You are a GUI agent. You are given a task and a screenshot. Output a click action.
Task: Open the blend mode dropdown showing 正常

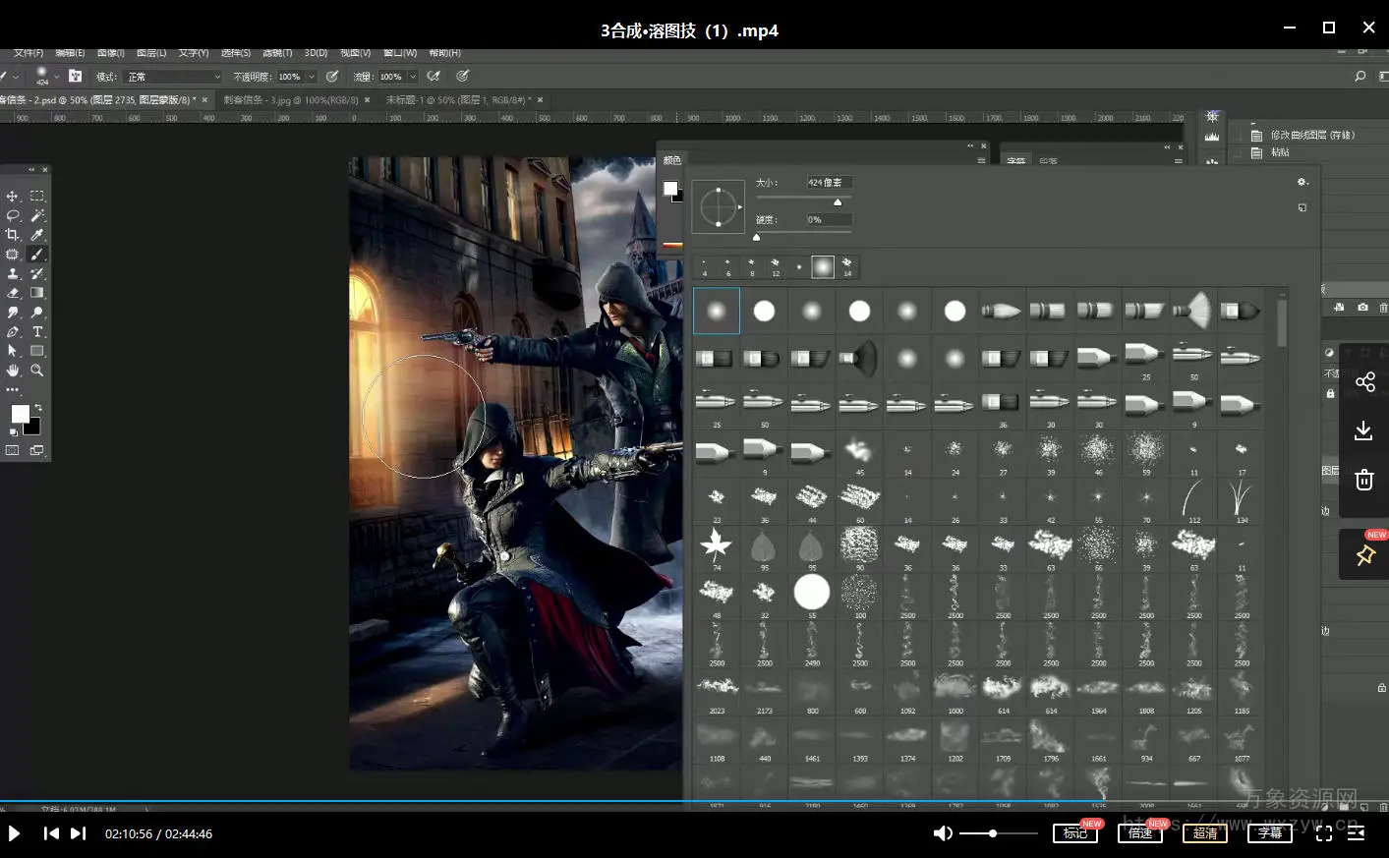(174, 77)
